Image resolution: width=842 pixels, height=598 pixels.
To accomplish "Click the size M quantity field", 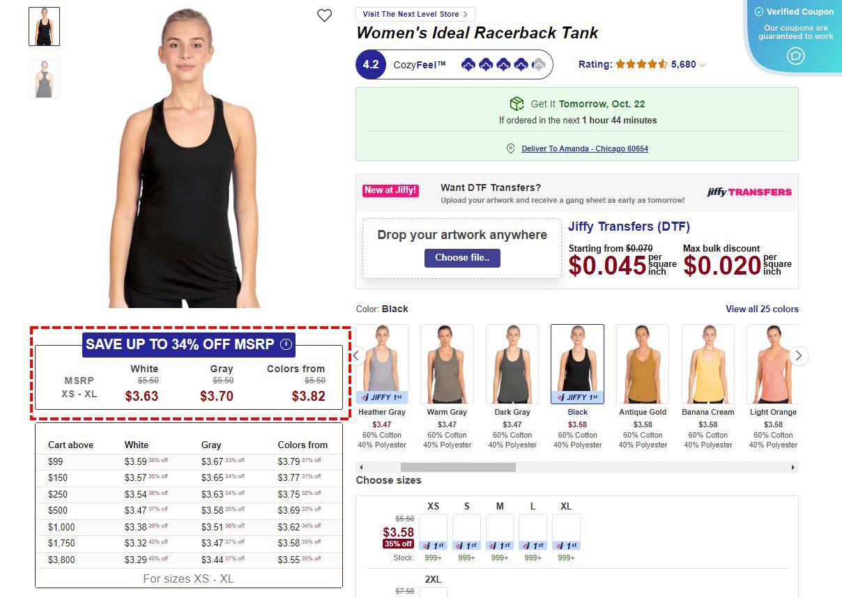I will (500, 528).
